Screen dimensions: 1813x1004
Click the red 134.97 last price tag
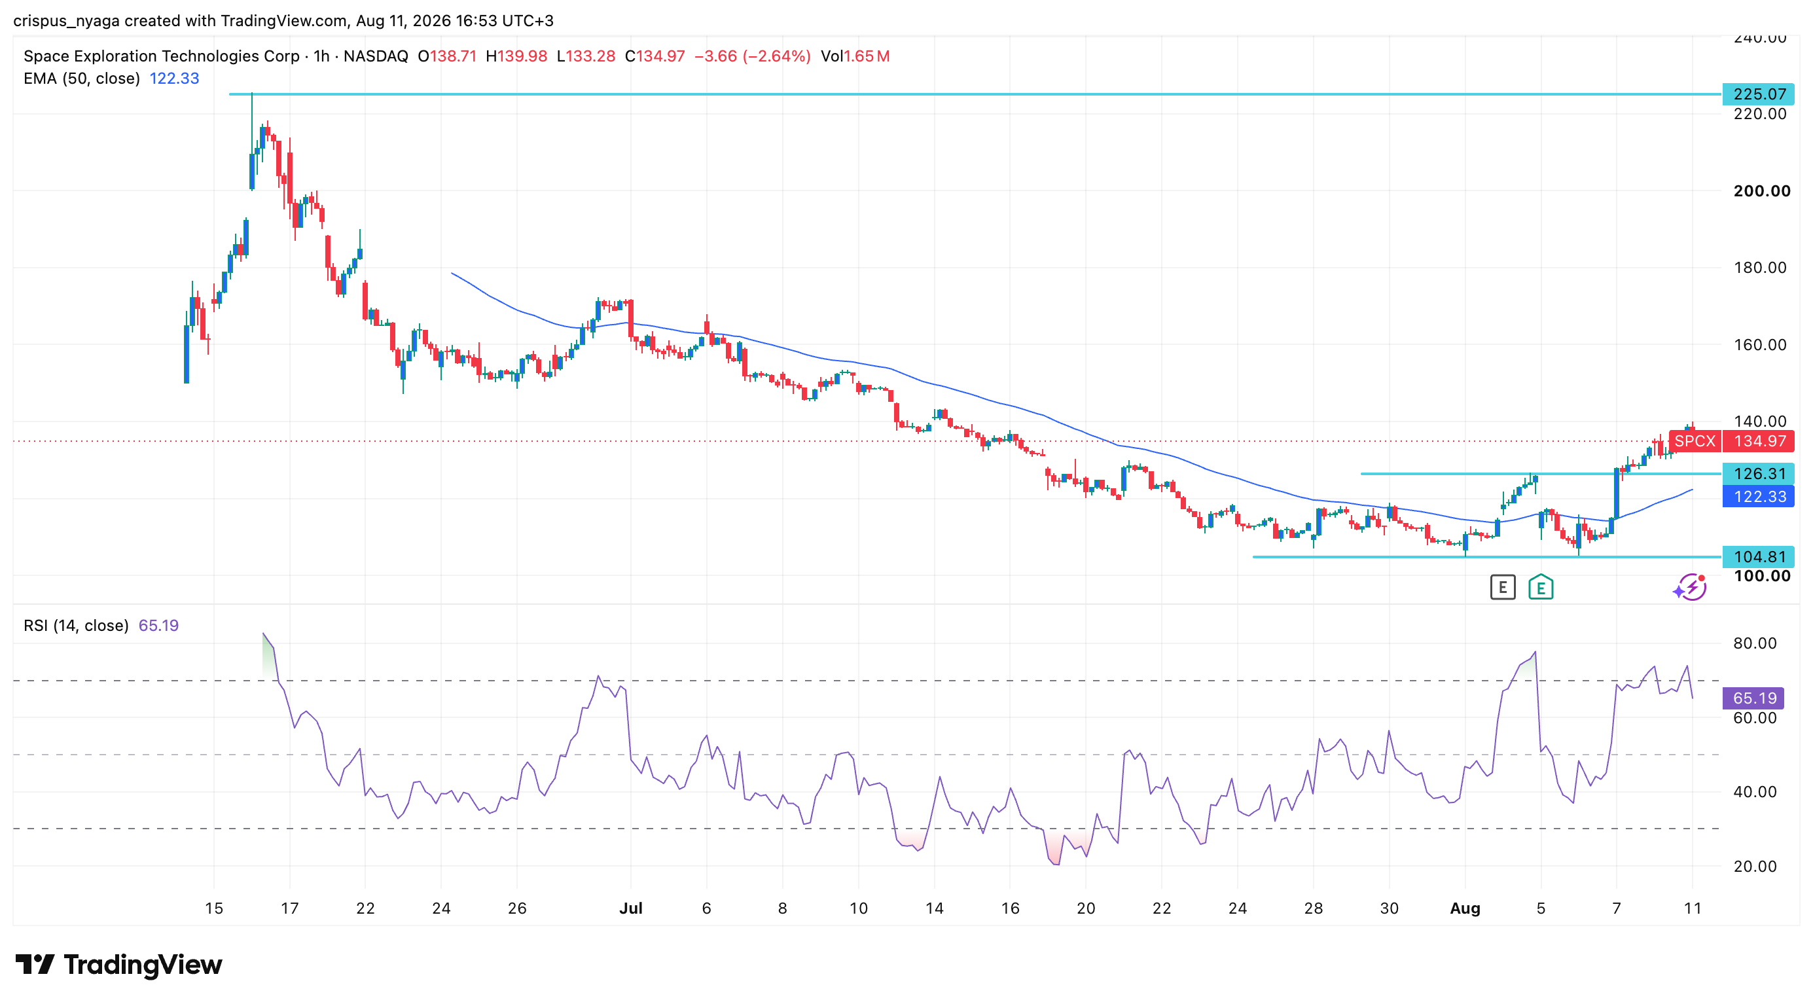click(1758, 441)
